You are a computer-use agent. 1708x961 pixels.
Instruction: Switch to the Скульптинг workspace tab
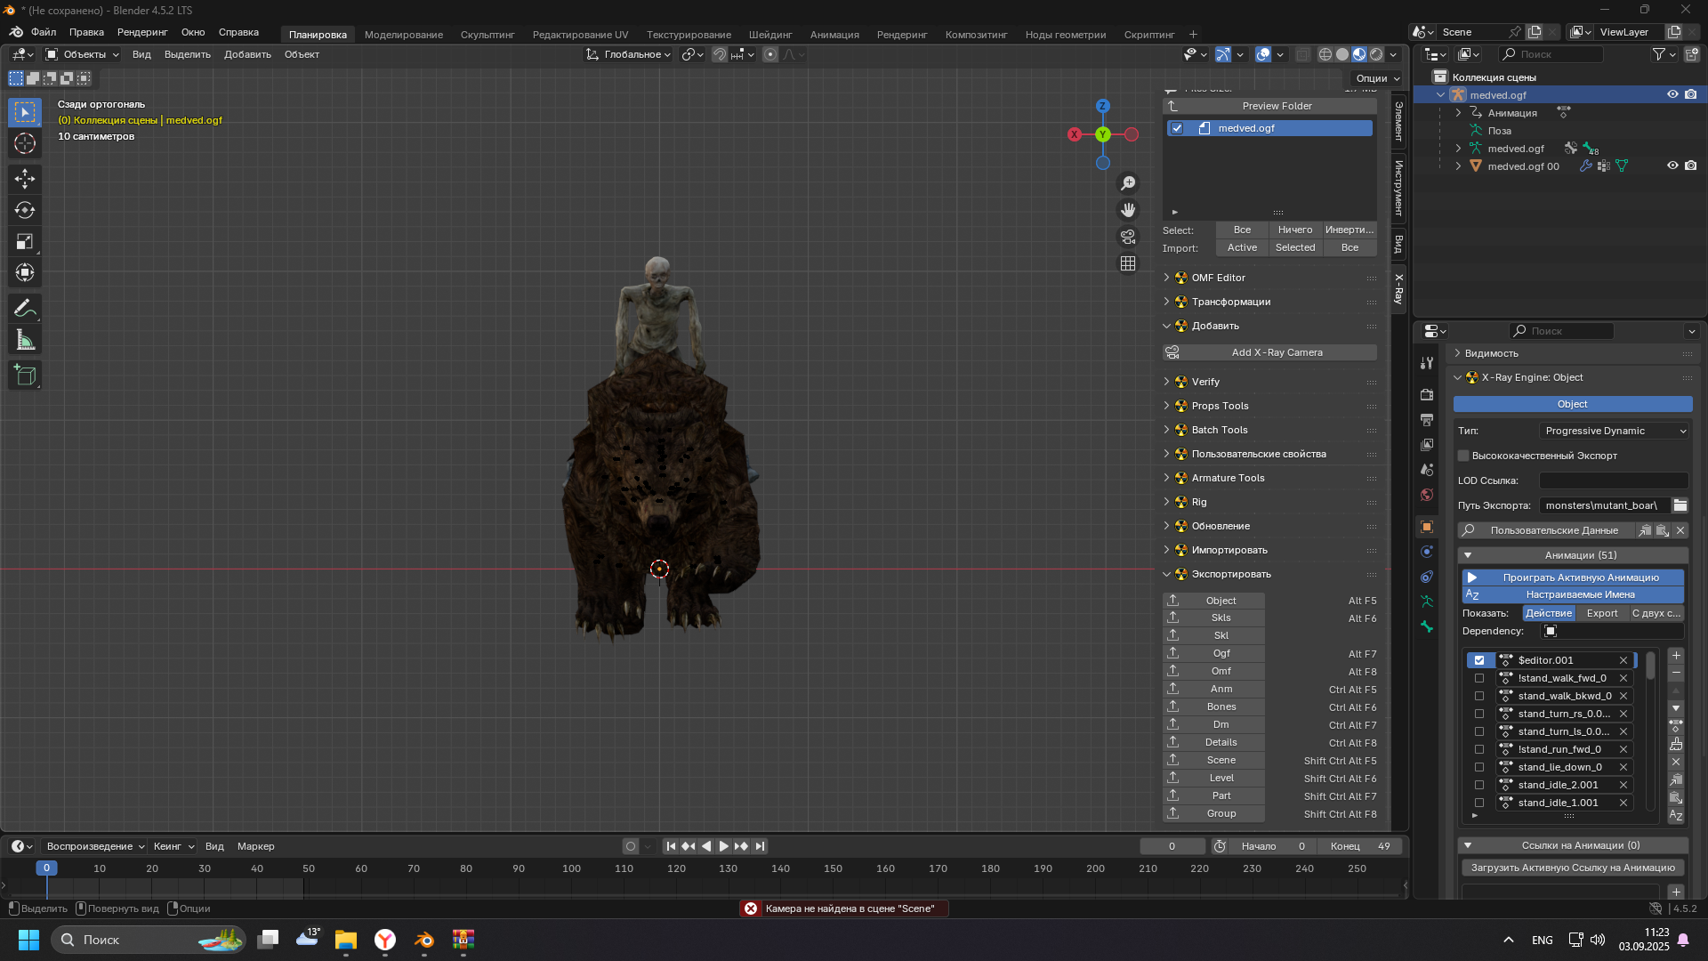pos(487,35)
